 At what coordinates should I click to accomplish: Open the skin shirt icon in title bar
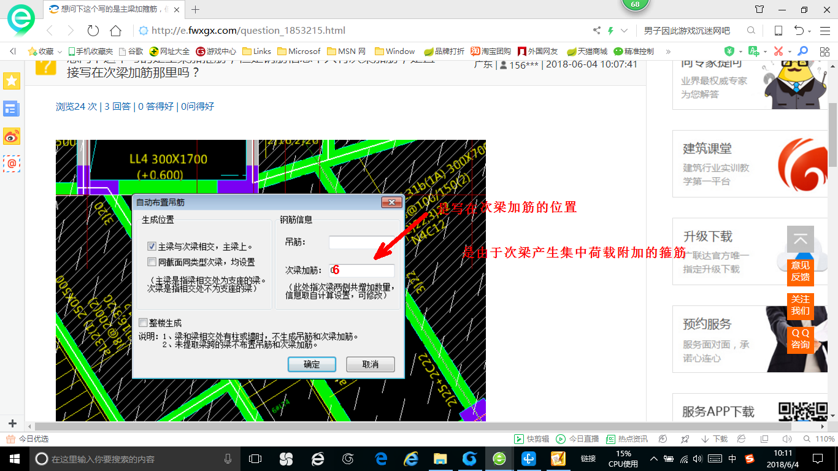pyautogui.click(x=759, y=9)
